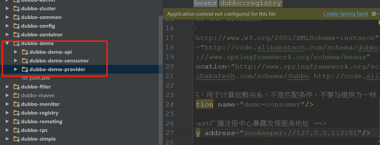Toggle the fold marker at line 17
This screenshot has width=380, height=145.
[x=193, y=38]
